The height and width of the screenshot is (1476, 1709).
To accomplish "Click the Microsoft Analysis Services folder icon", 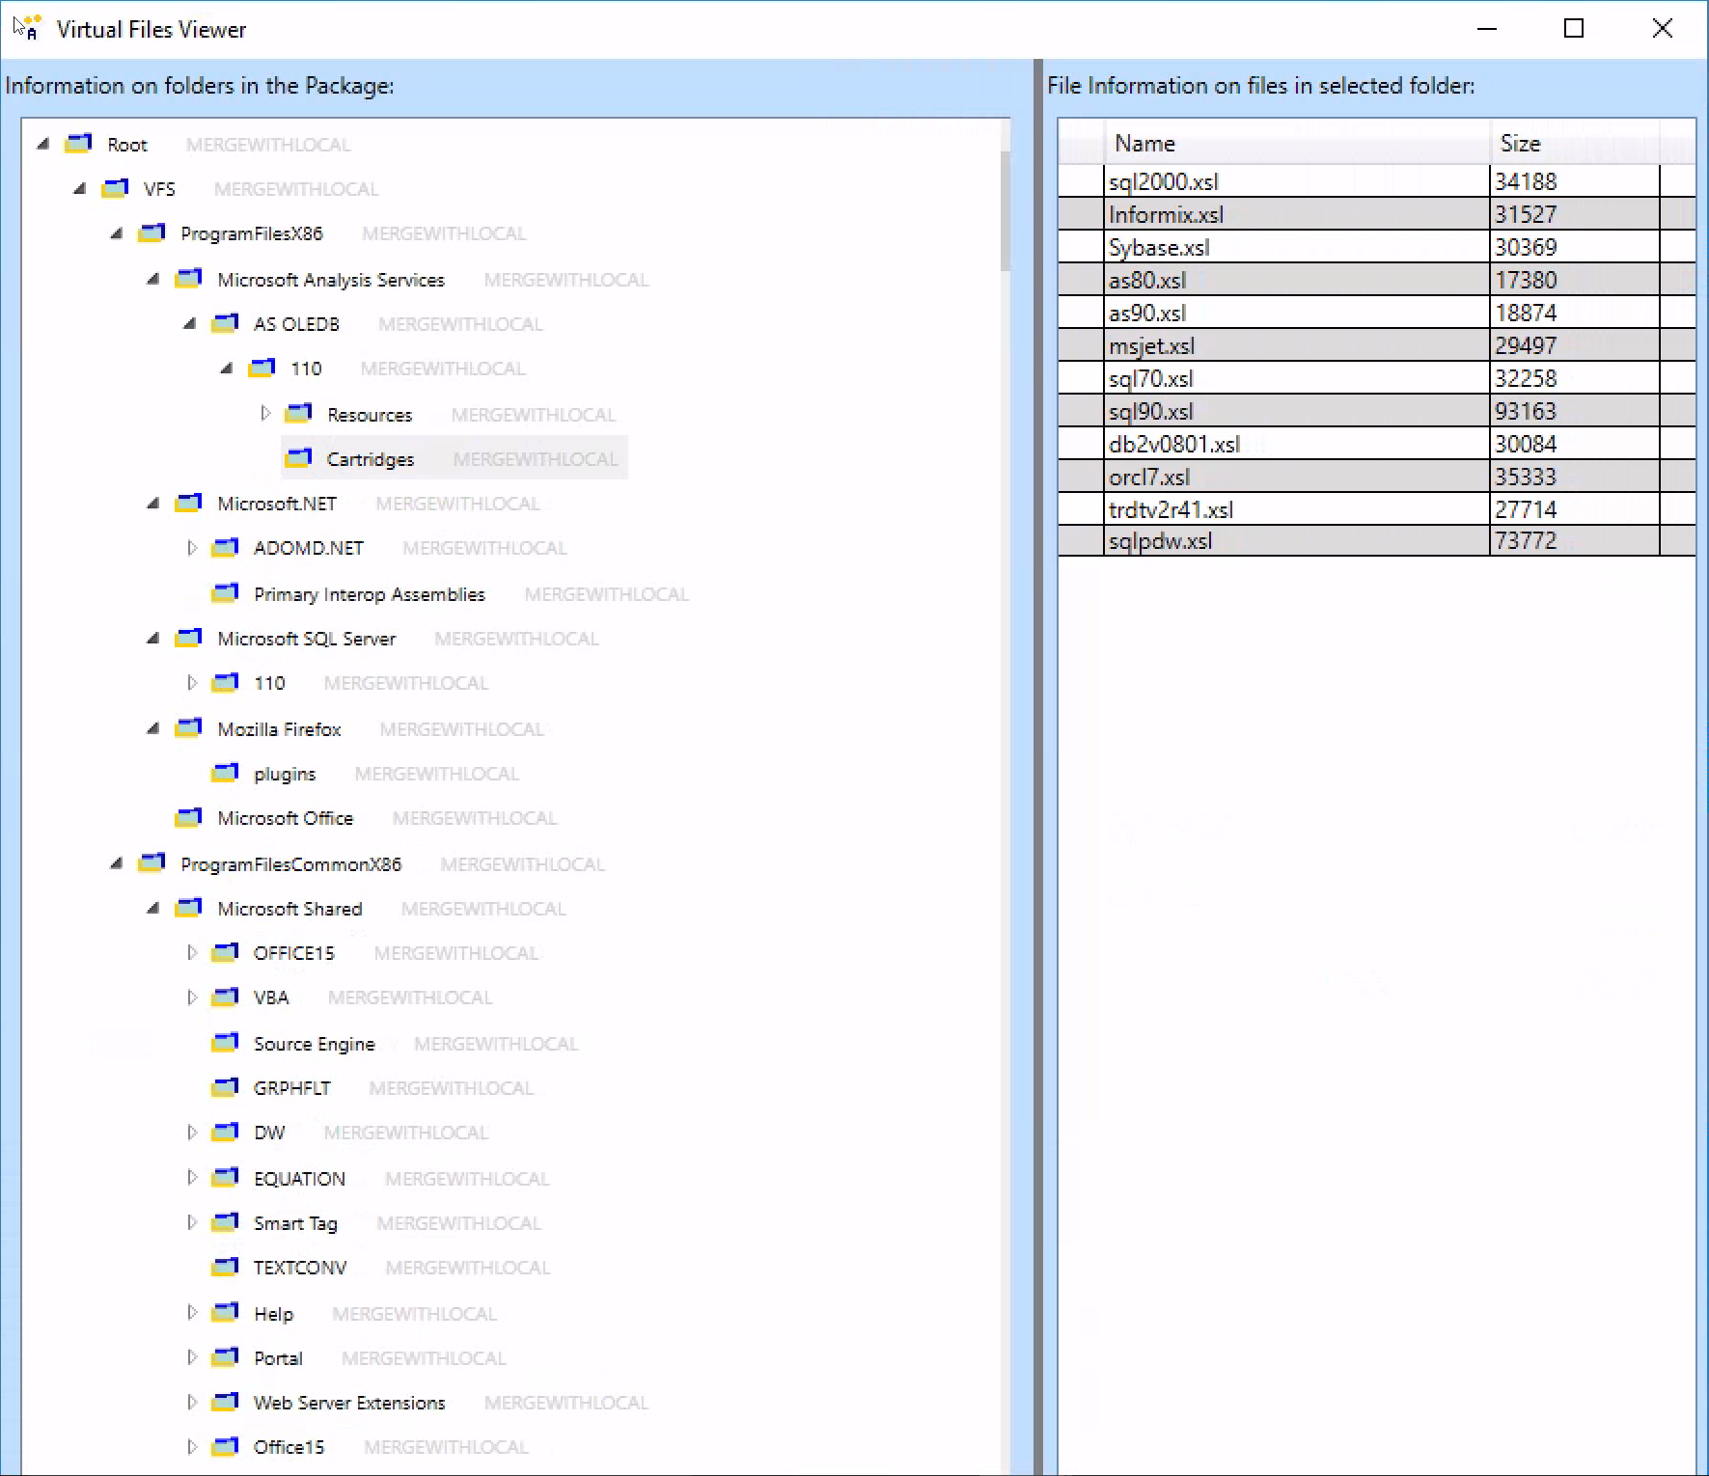I will click(x=188, y=279).
